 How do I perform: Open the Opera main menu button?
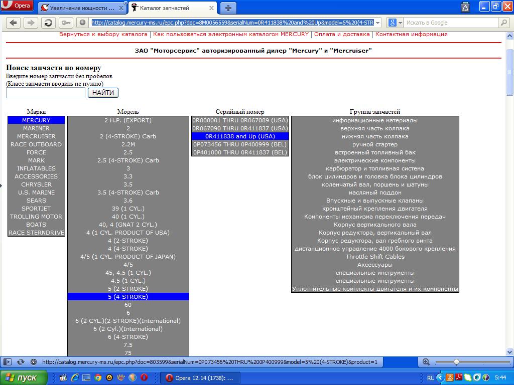18,6
